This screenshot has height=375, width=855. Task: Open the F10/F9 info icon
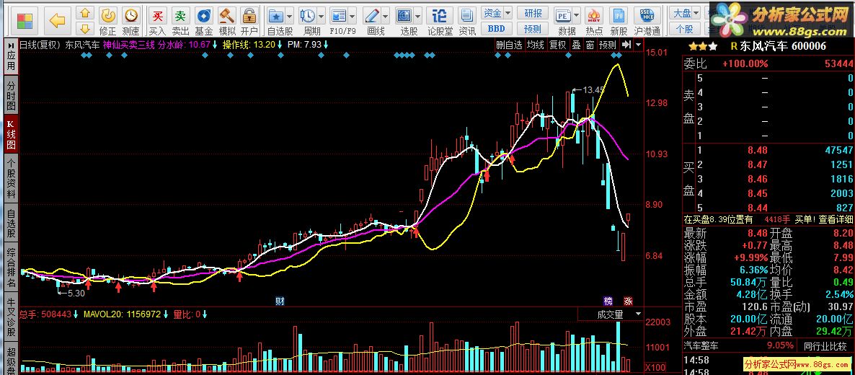tap(339, 15)
